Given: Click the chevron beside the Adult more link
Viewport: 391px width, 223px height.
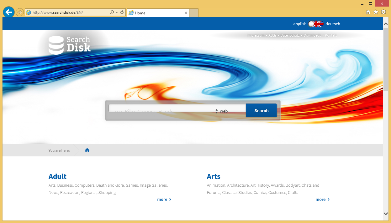Looking at the screenshot, I should (170, 199).
